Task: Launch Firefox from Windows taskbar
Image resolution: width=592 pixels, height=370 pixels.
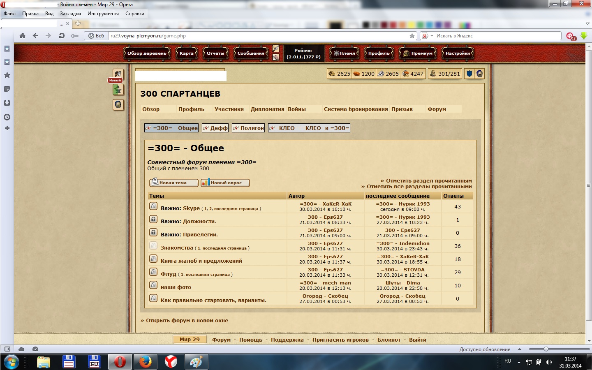Action: click(145, 362)
